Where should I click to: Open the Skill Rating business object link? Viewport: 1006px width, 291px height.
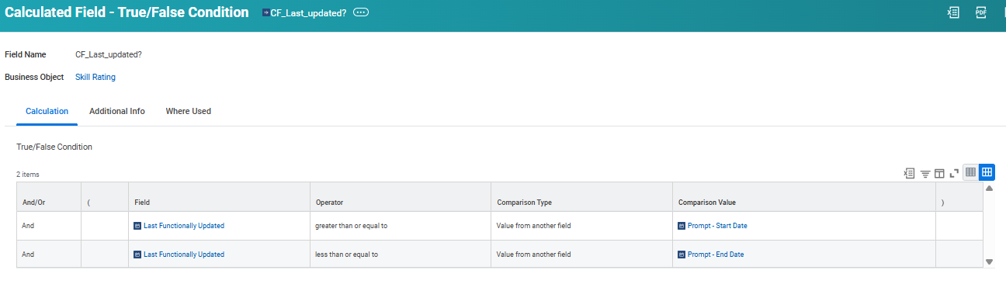[95, 77]
